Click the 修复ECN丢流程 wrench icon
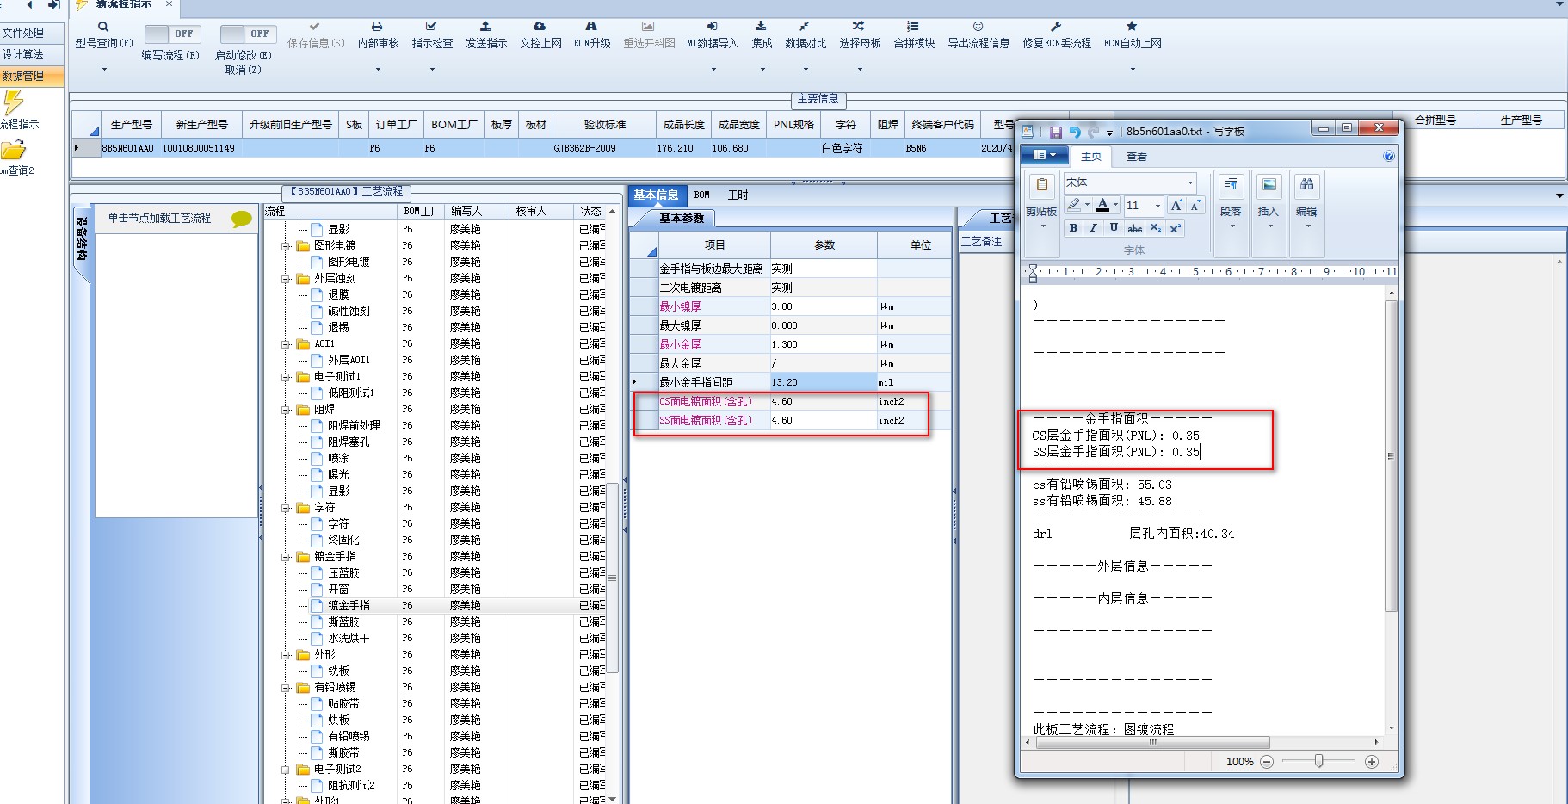 coord(1056,27)
